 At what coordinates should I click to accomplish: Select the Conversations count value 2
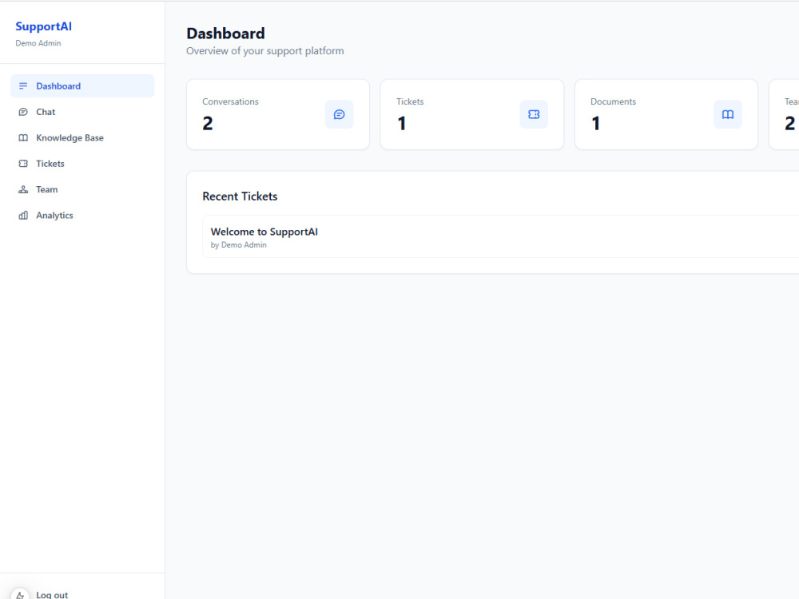tap(208, 123)
